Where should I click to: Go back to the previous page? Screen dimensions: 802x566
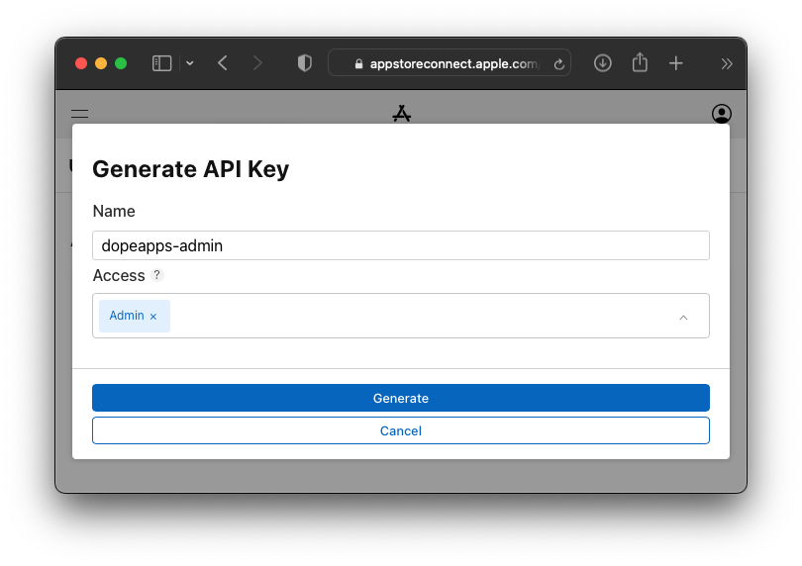point(223,63)
